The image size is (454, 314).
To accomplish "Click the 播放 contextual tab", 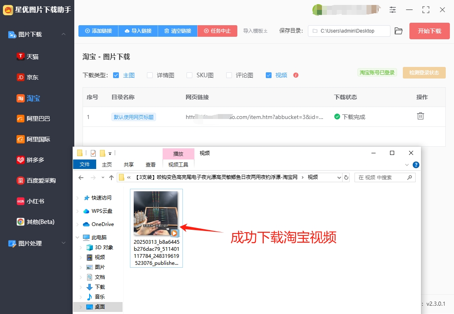I will pos(178,154).
